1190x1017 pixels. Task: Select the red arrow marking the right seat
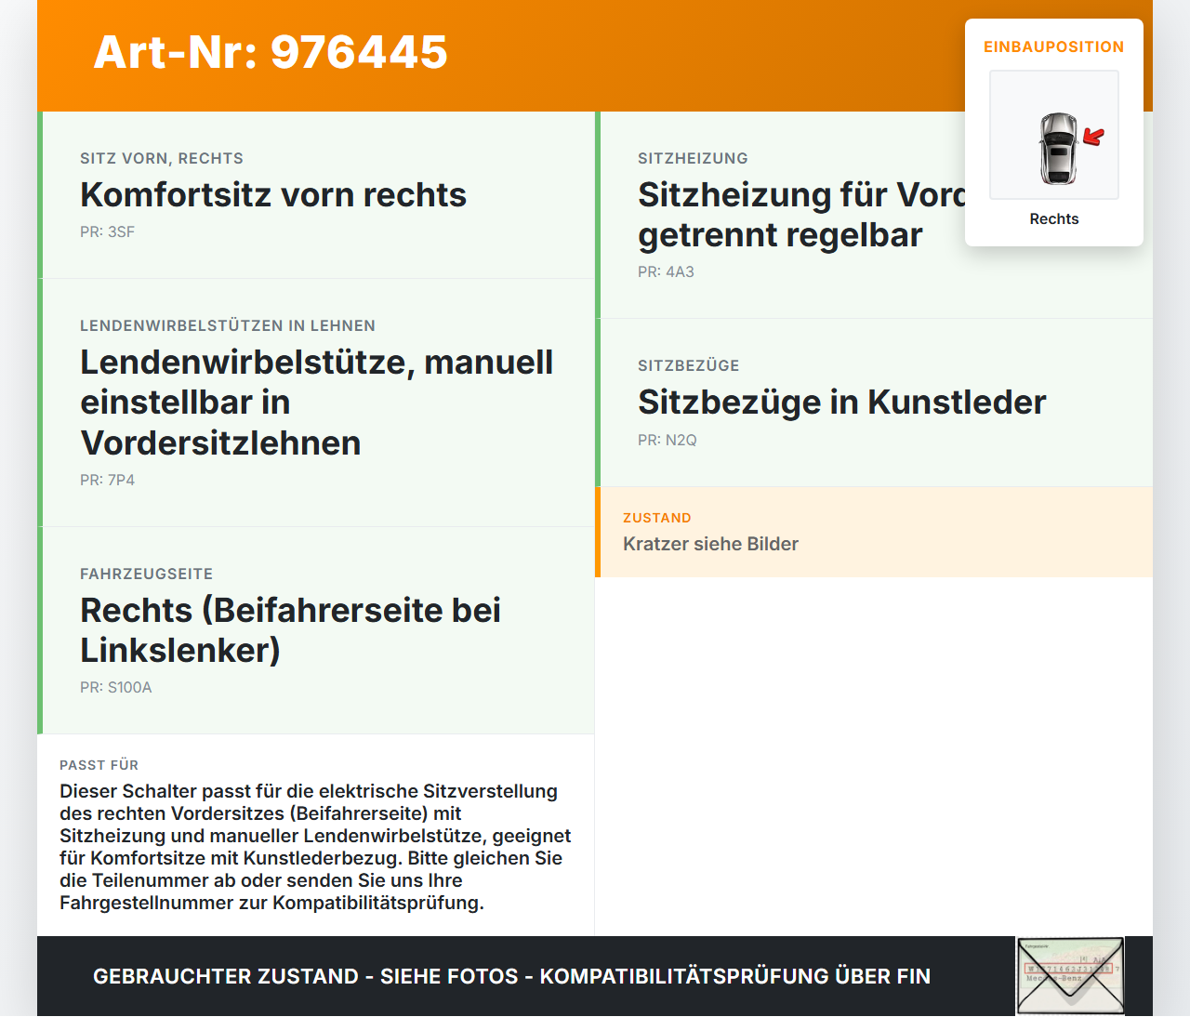tap(1095, 136)
